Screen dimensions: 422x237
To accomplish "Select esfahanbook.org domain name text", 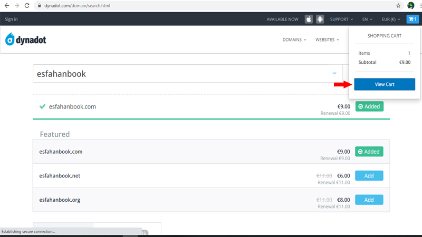I will [x=60, y=200].
